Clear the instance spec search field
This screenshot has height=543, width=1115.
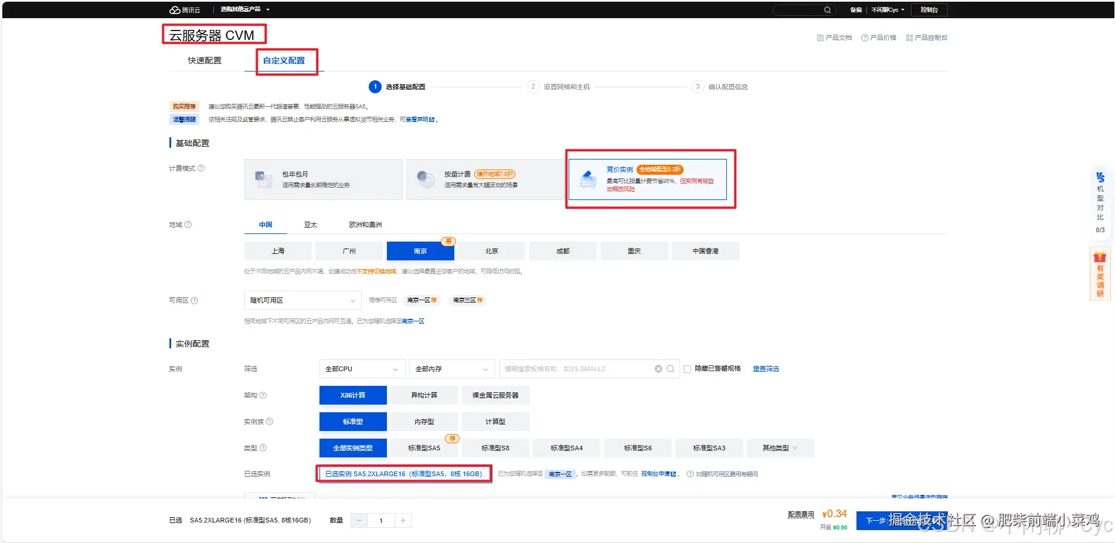(x=658, y=369)
